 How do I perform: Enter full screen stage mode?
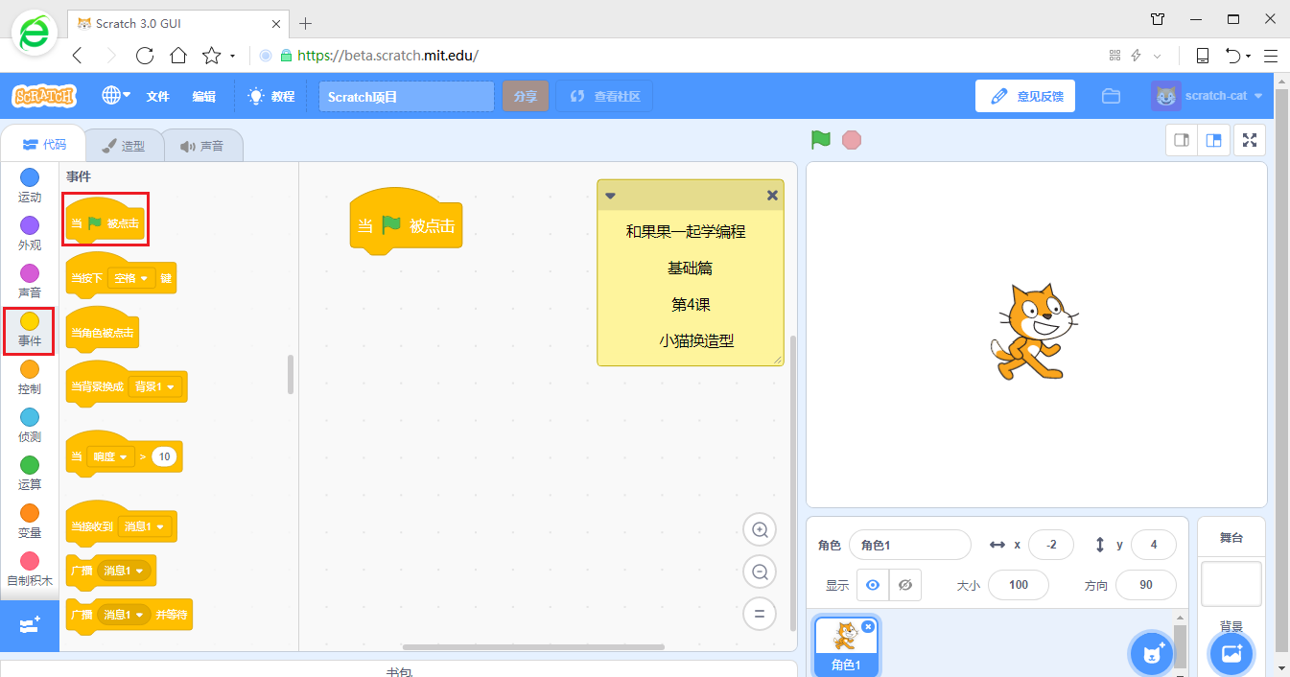coord(1250,140)
